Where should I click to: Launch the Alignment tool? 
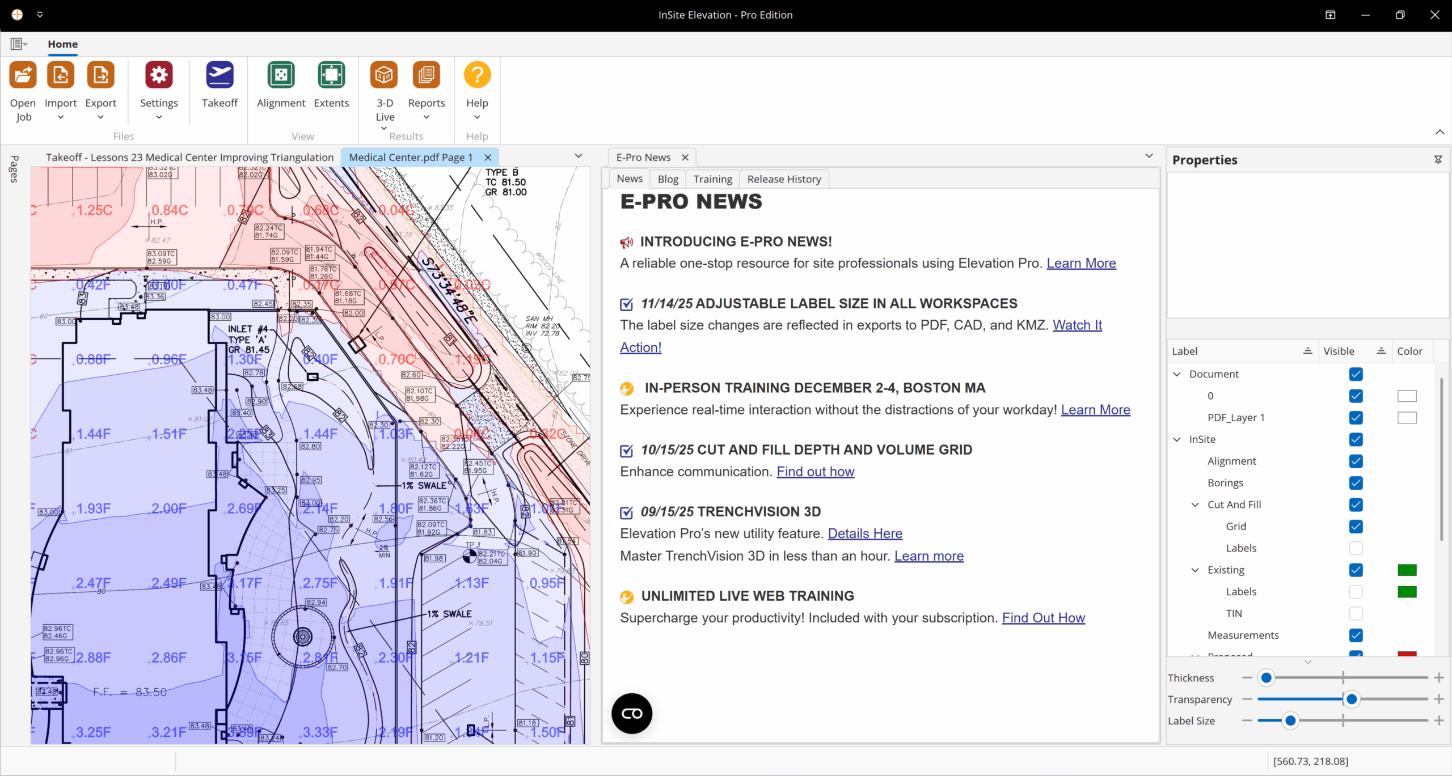[x=281, y=74]
